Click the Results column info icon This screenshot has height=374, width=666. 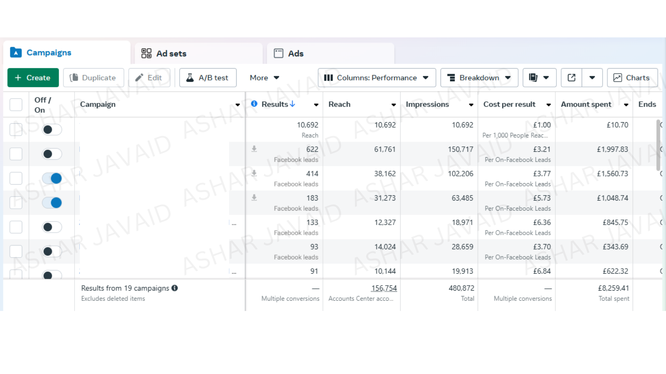click(x=254, y=104)
